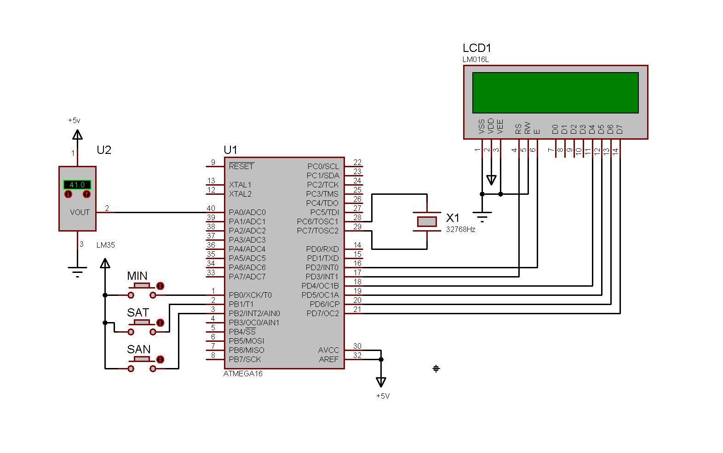Push the SAT push-button switch

pos(142,328)
